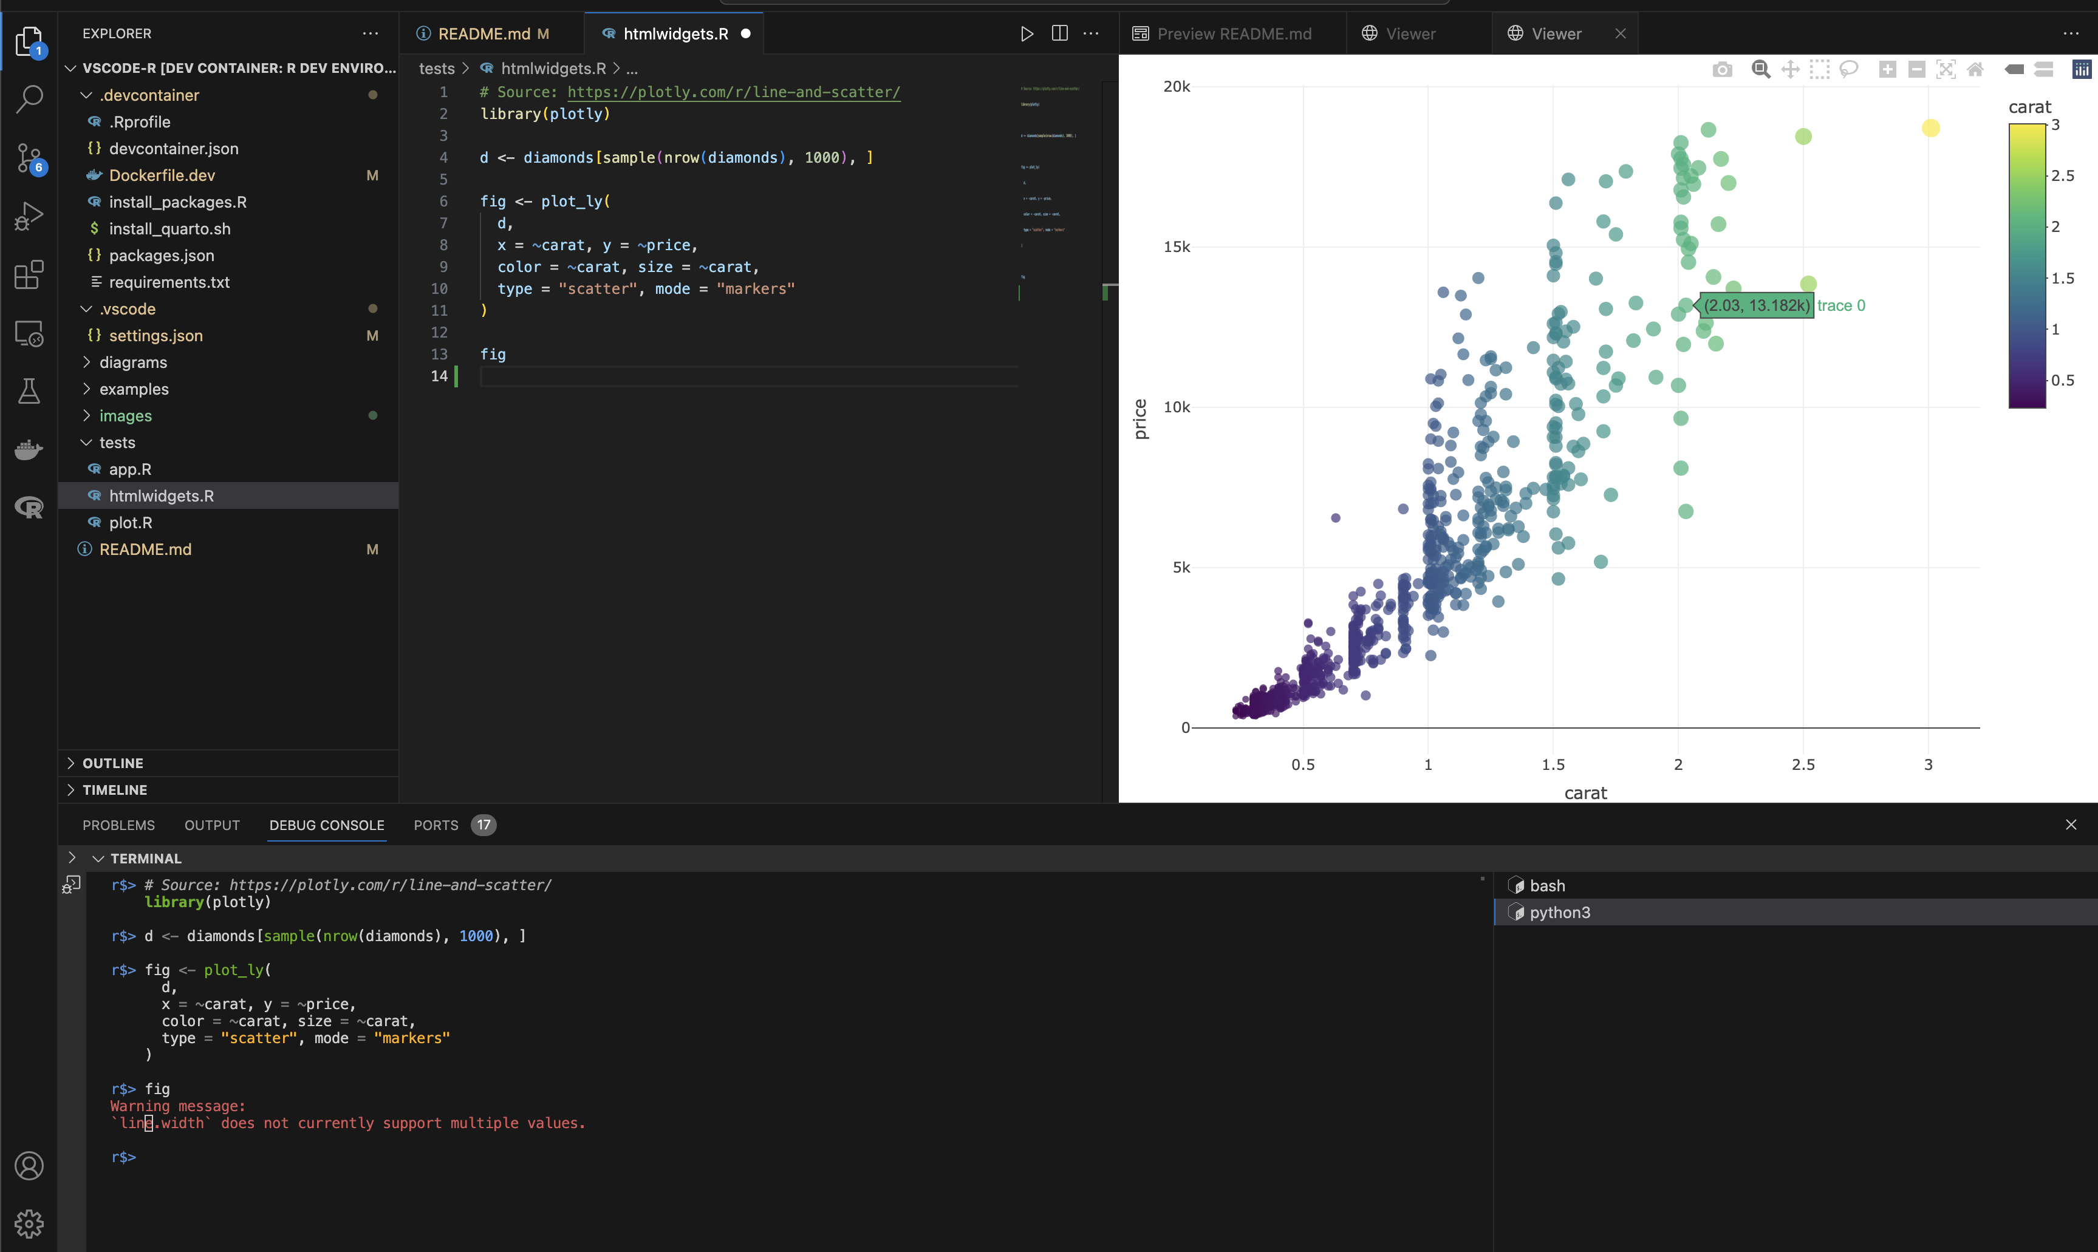2098x1252 pixels.
Task: Enable compare data on hover
Action: [x=2043, y=70]
